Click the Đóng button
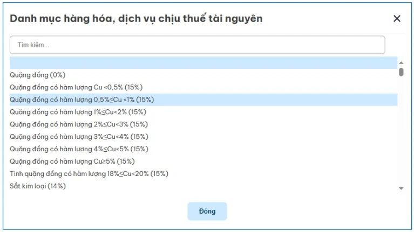This screenshot has width=414, height=232. click(207, 212)
